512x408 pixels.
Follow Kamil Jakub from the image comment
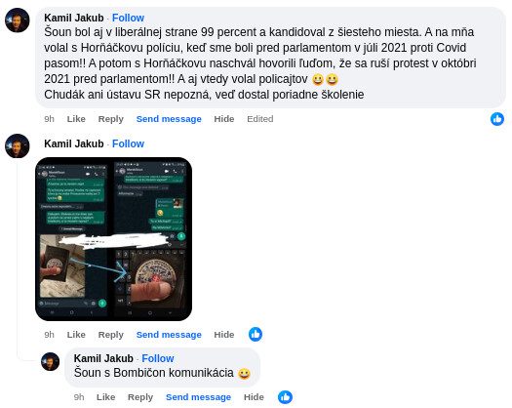[x=128, y=143]
